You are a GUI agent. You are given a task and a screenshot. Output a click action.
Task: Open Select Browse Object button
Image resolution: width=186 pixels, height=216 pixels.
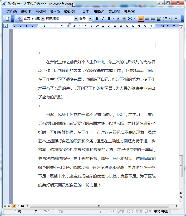pyautogui.click(x=181, y=197)
